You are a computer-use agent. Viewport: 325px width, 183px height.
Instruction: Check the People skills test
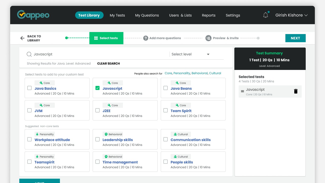166,162
